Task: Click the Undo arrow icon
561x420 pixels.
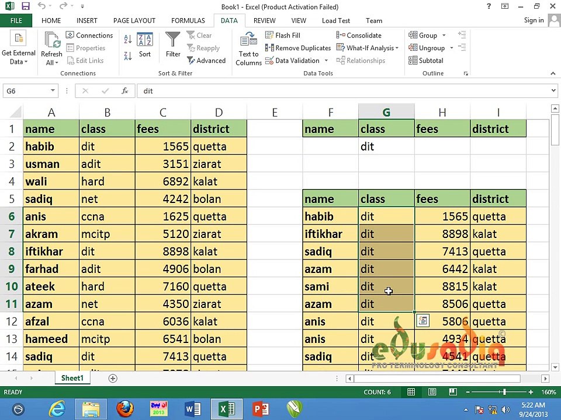Action: [x=41, y=6]
